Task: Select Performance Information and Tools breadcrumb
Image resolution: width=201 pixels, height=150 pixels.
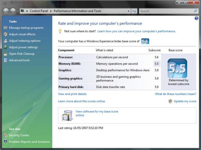Action: pos(78,11)
